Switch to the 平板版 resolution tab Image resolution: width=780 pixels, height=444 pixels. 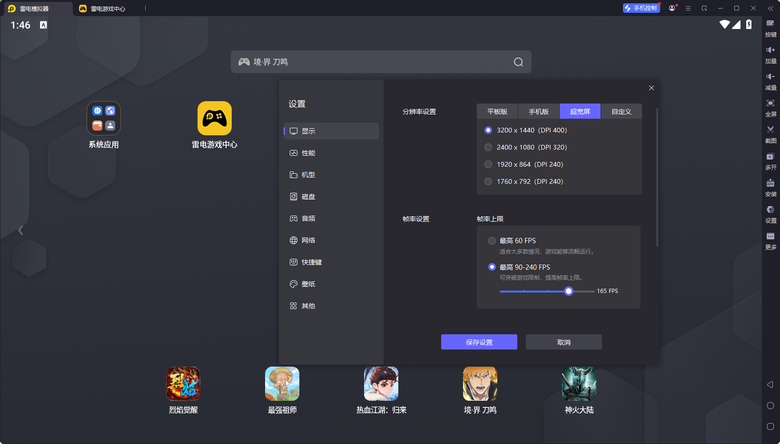pos(497,112)
